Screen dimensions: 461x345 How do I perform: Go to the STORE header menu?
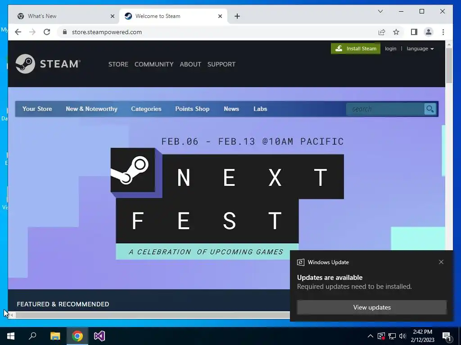coord(118,64)
